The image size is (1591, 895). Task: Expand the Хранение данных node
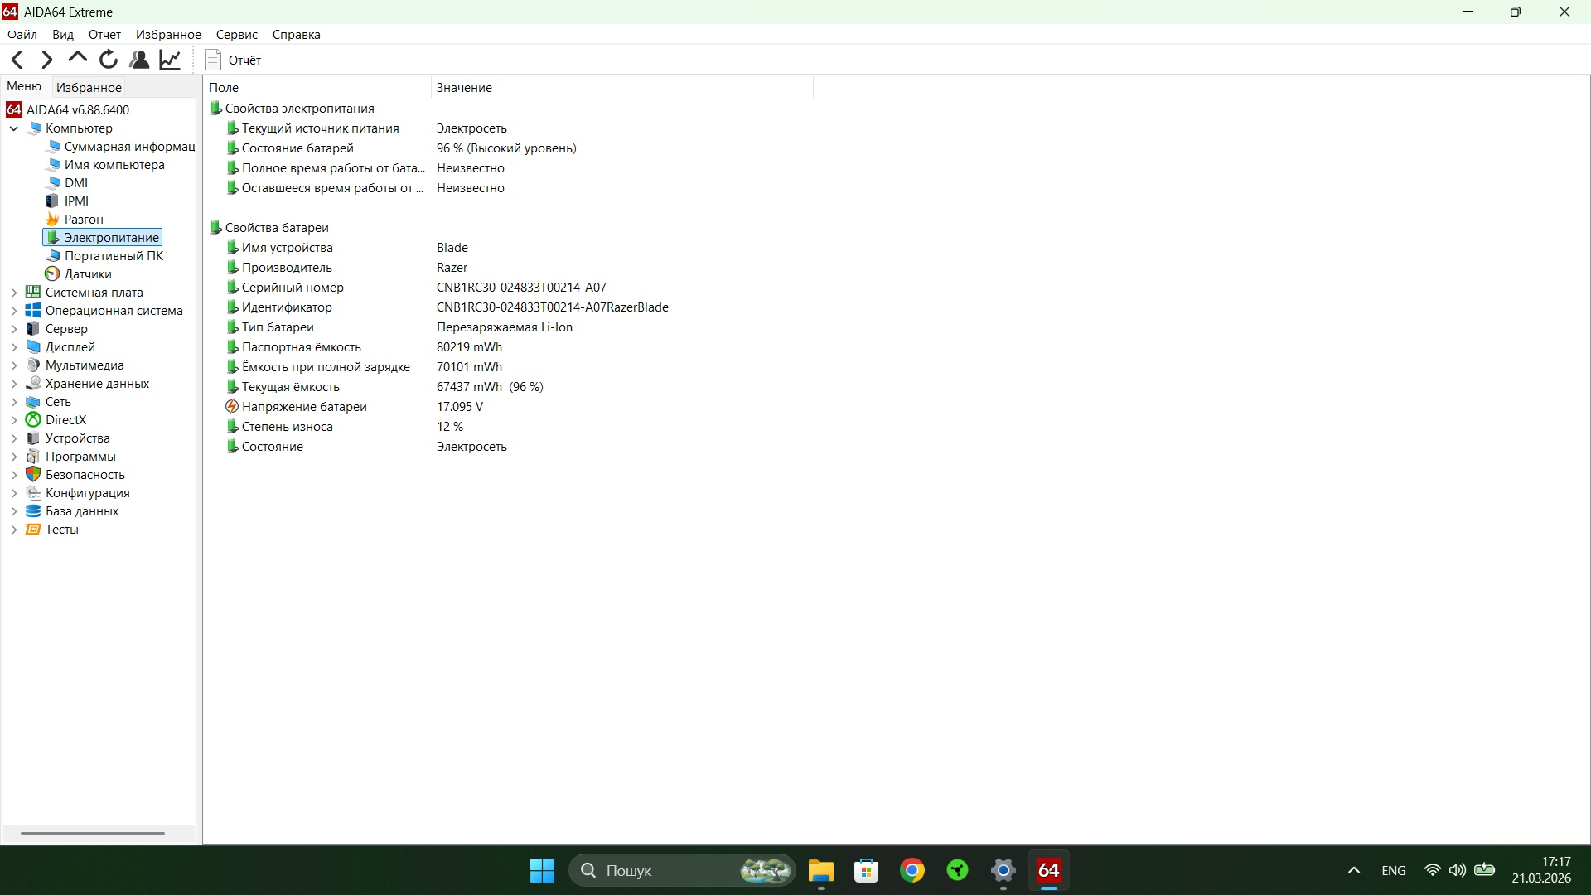pos(14,384)
